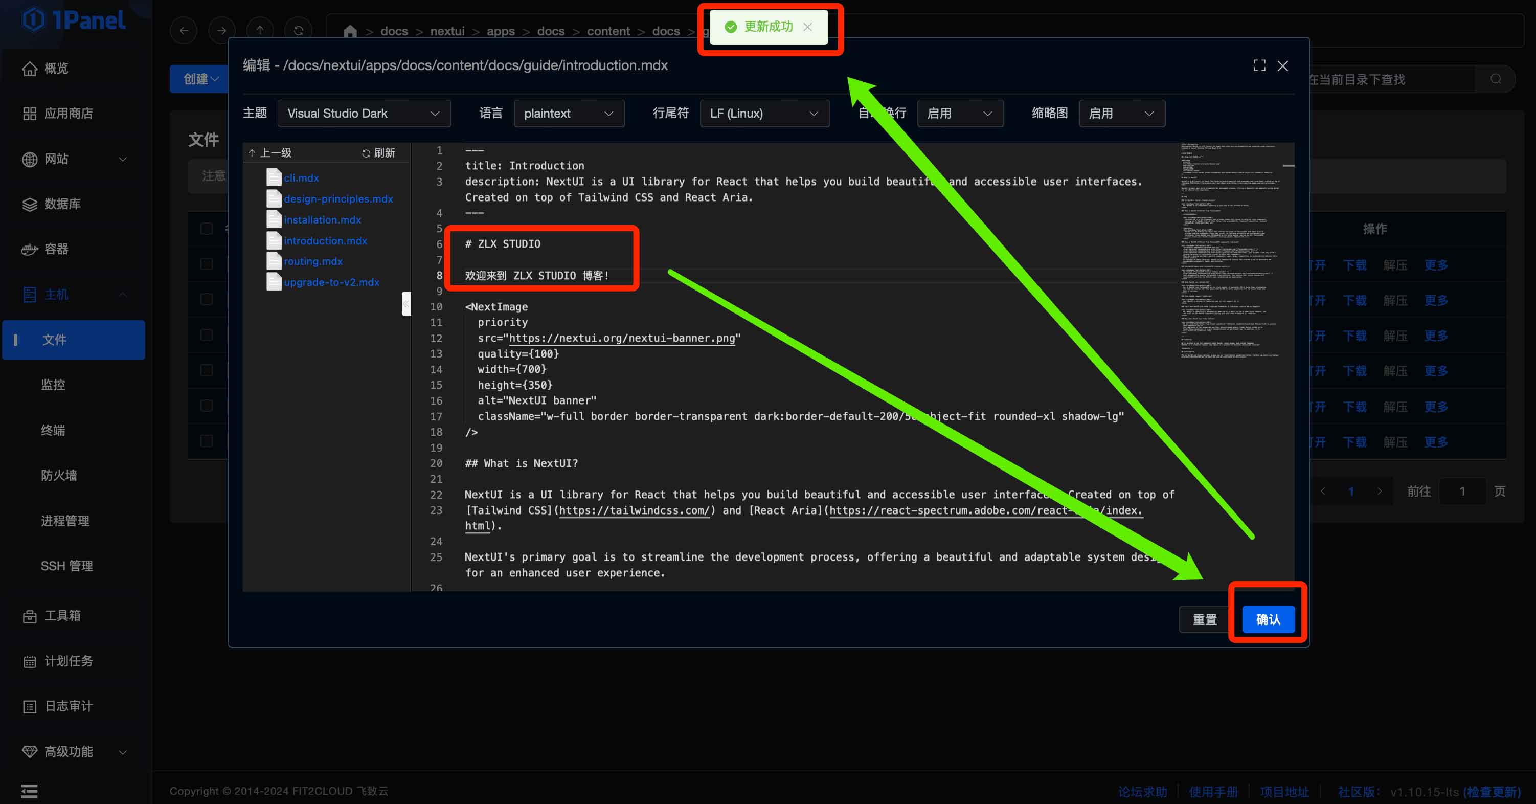Dismiss the 更新成功 notification

[x=807, y=27]
